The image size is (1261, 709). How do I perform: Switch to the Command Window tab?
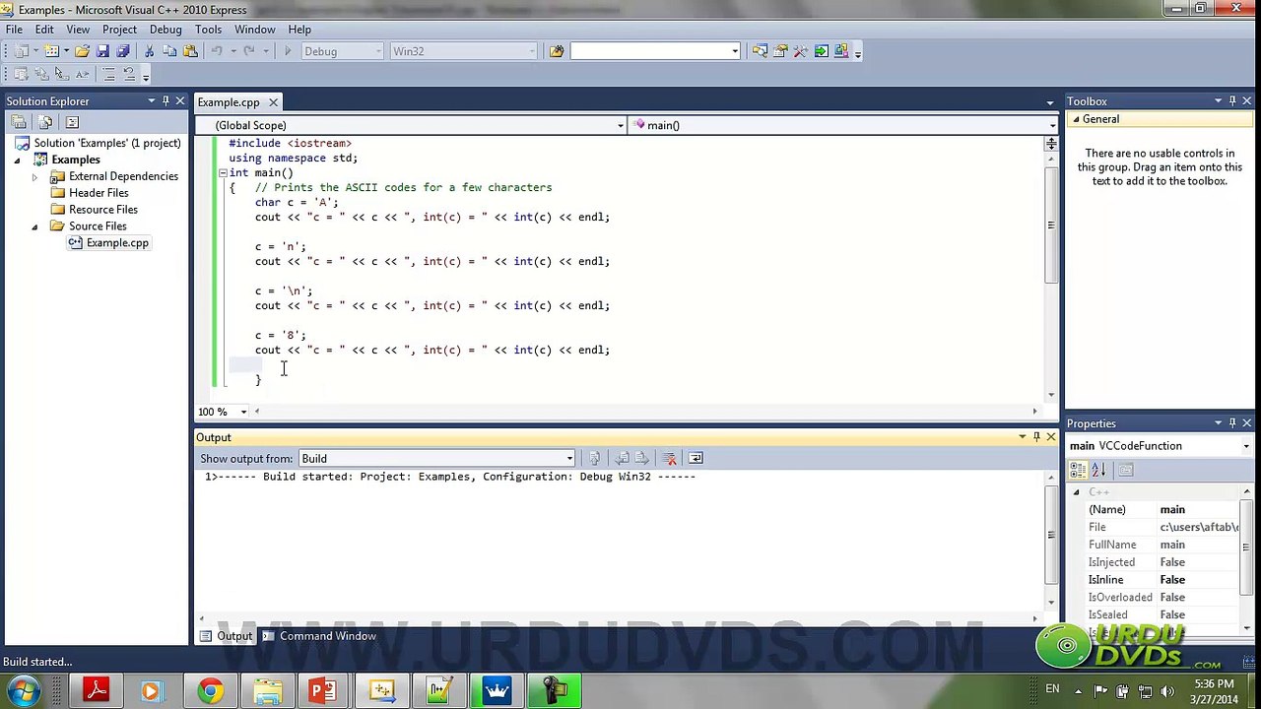click(x=319, y=636)
